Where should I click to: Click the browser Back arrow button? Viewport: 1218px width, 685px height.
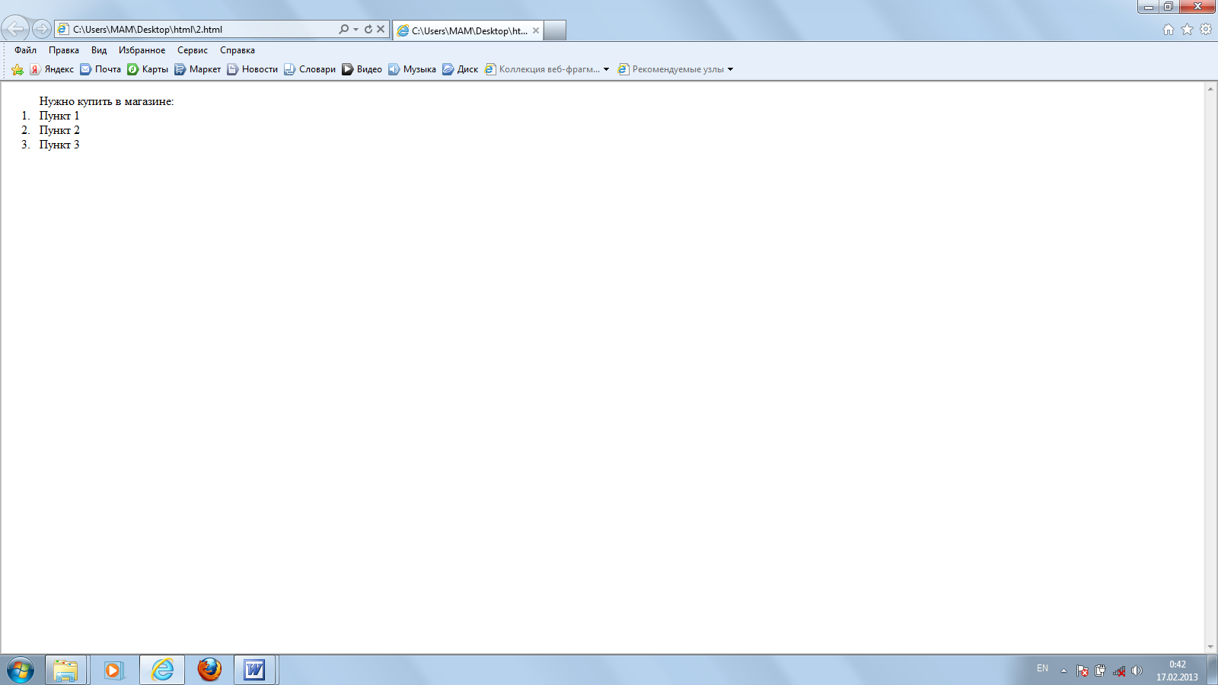click(15, 29)
